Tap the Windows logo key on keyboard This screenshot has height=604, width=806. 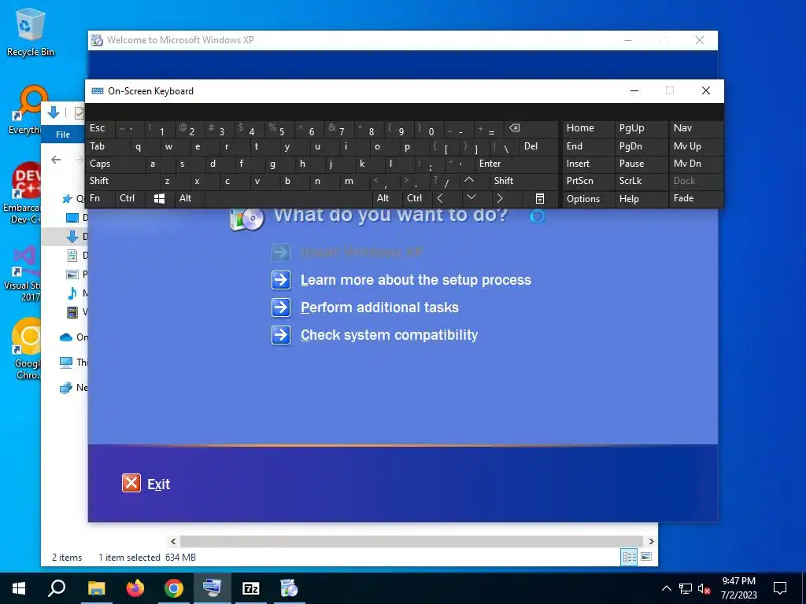[159, 198]
